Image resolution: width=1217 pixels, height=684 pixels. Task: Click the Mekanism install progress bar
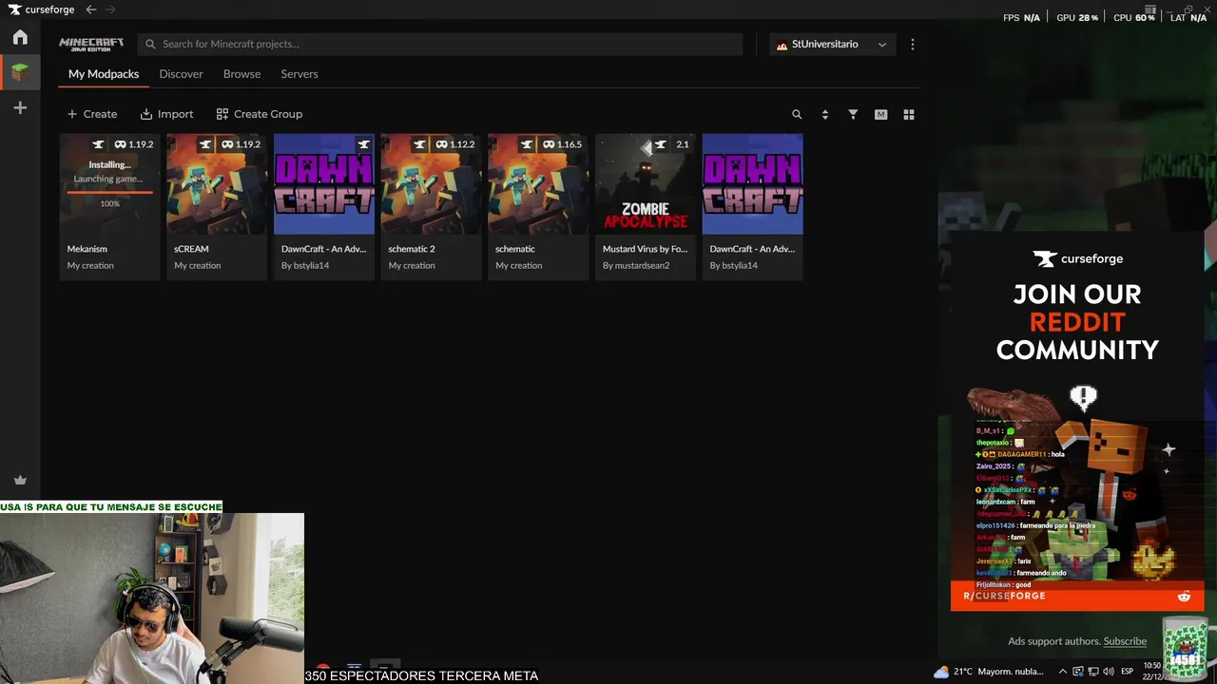[109, 192]
